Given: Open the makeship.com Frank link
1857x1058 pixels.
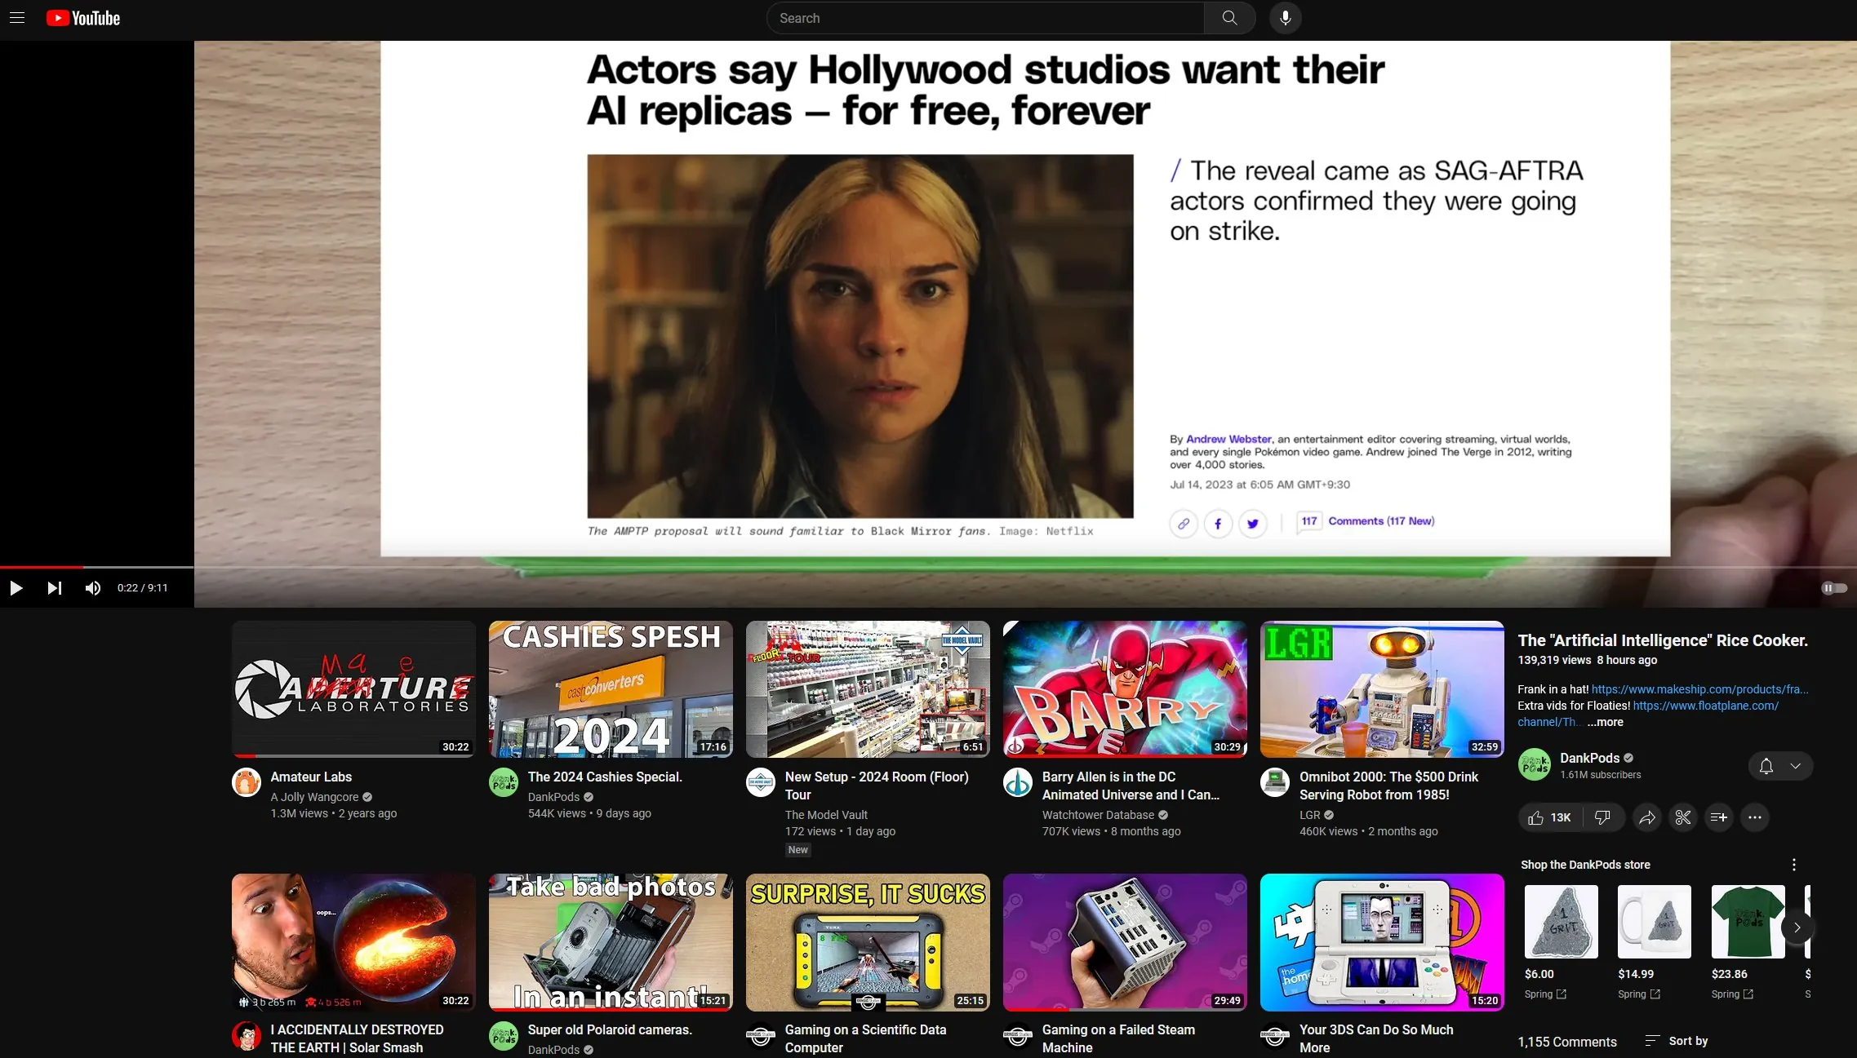Looking at the screenshot, I should [1699, 689].
